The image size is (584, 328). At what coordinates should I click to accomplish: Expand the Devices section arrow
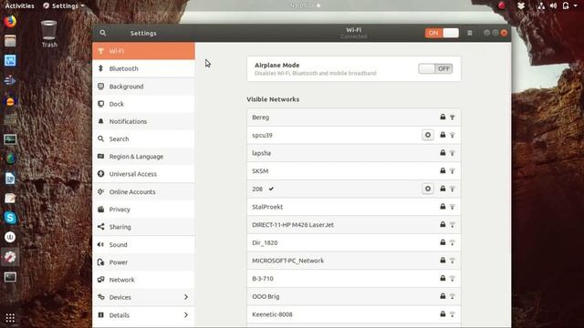point(186,297)
